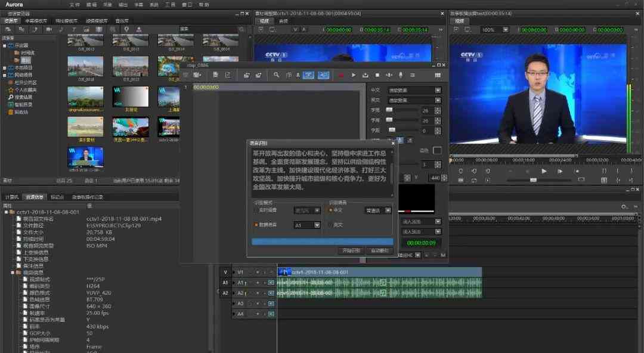Open the 英文 font dropdown in subtitle panel
Viewport: 644px width, 353px height.
click(438, 100)
